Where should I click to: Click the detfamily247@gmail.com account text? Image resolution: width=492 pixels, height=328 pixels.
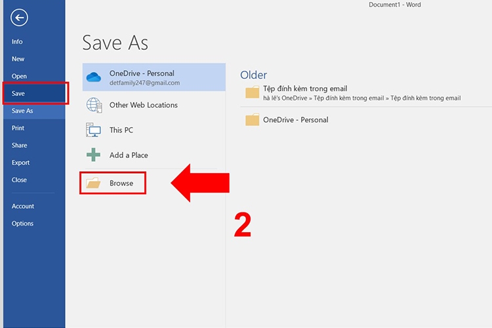click(145, 83)
